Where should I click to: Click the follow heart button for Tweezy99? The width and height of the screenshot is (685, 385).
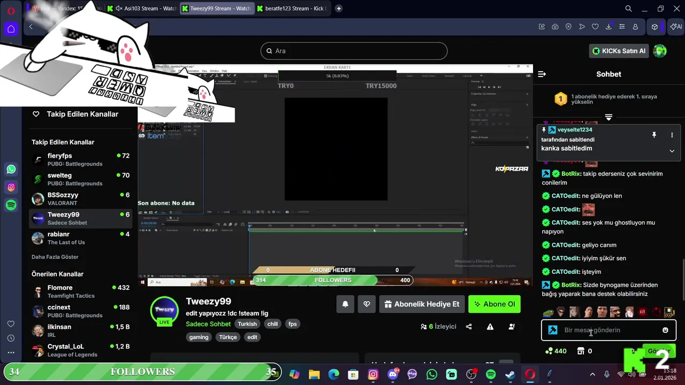click(367, 304)
